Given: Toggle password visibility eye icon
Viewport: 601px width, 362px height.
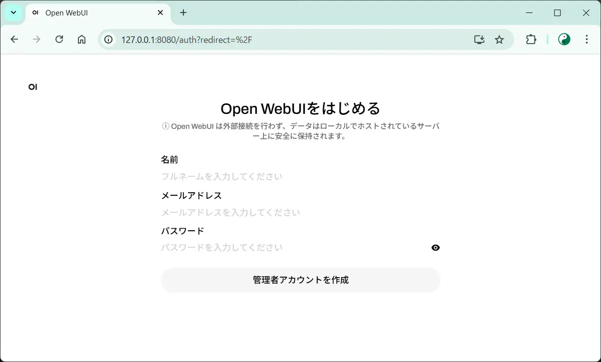Looking at the screenshot, I should tap(436, 248).
